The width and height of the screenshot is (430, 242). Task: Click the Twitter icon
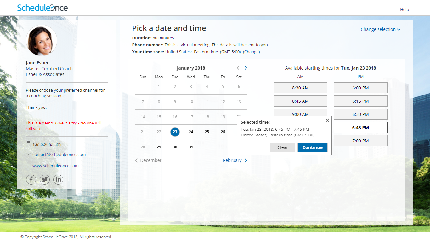pyautogui.click(x=44, y=179)
